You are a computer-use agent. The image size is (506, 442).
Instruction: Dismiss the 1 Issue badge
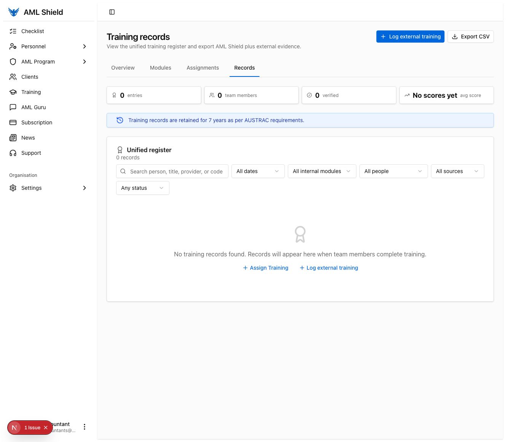(46, 428)
